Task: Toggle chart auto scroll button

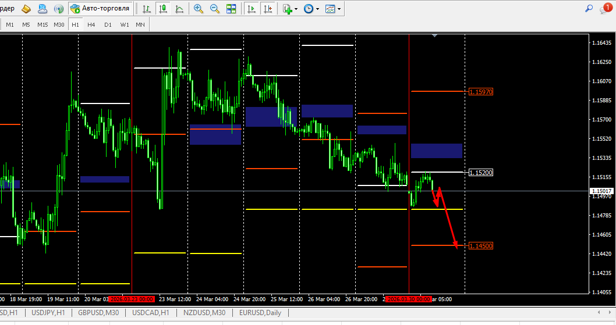Action: tap(252, 9)
